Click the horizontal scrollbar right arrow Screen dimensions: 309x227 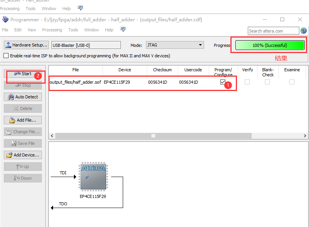[305, 136]
